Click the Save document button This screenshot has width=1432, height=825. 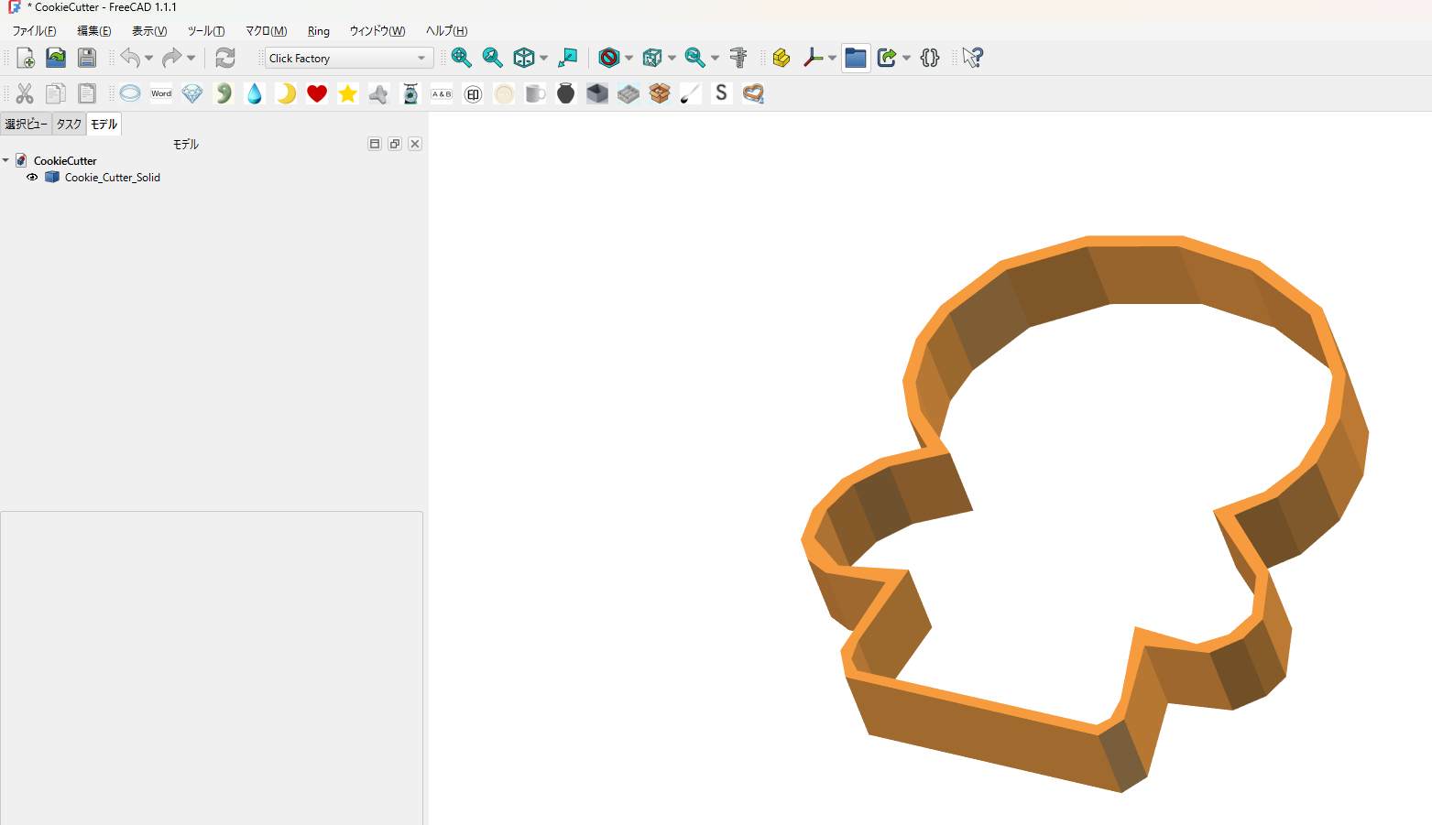click(87, 58)
